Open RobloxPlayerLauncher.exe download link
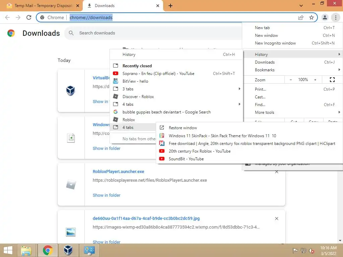 pyautogui.click(x=118, y=172)
